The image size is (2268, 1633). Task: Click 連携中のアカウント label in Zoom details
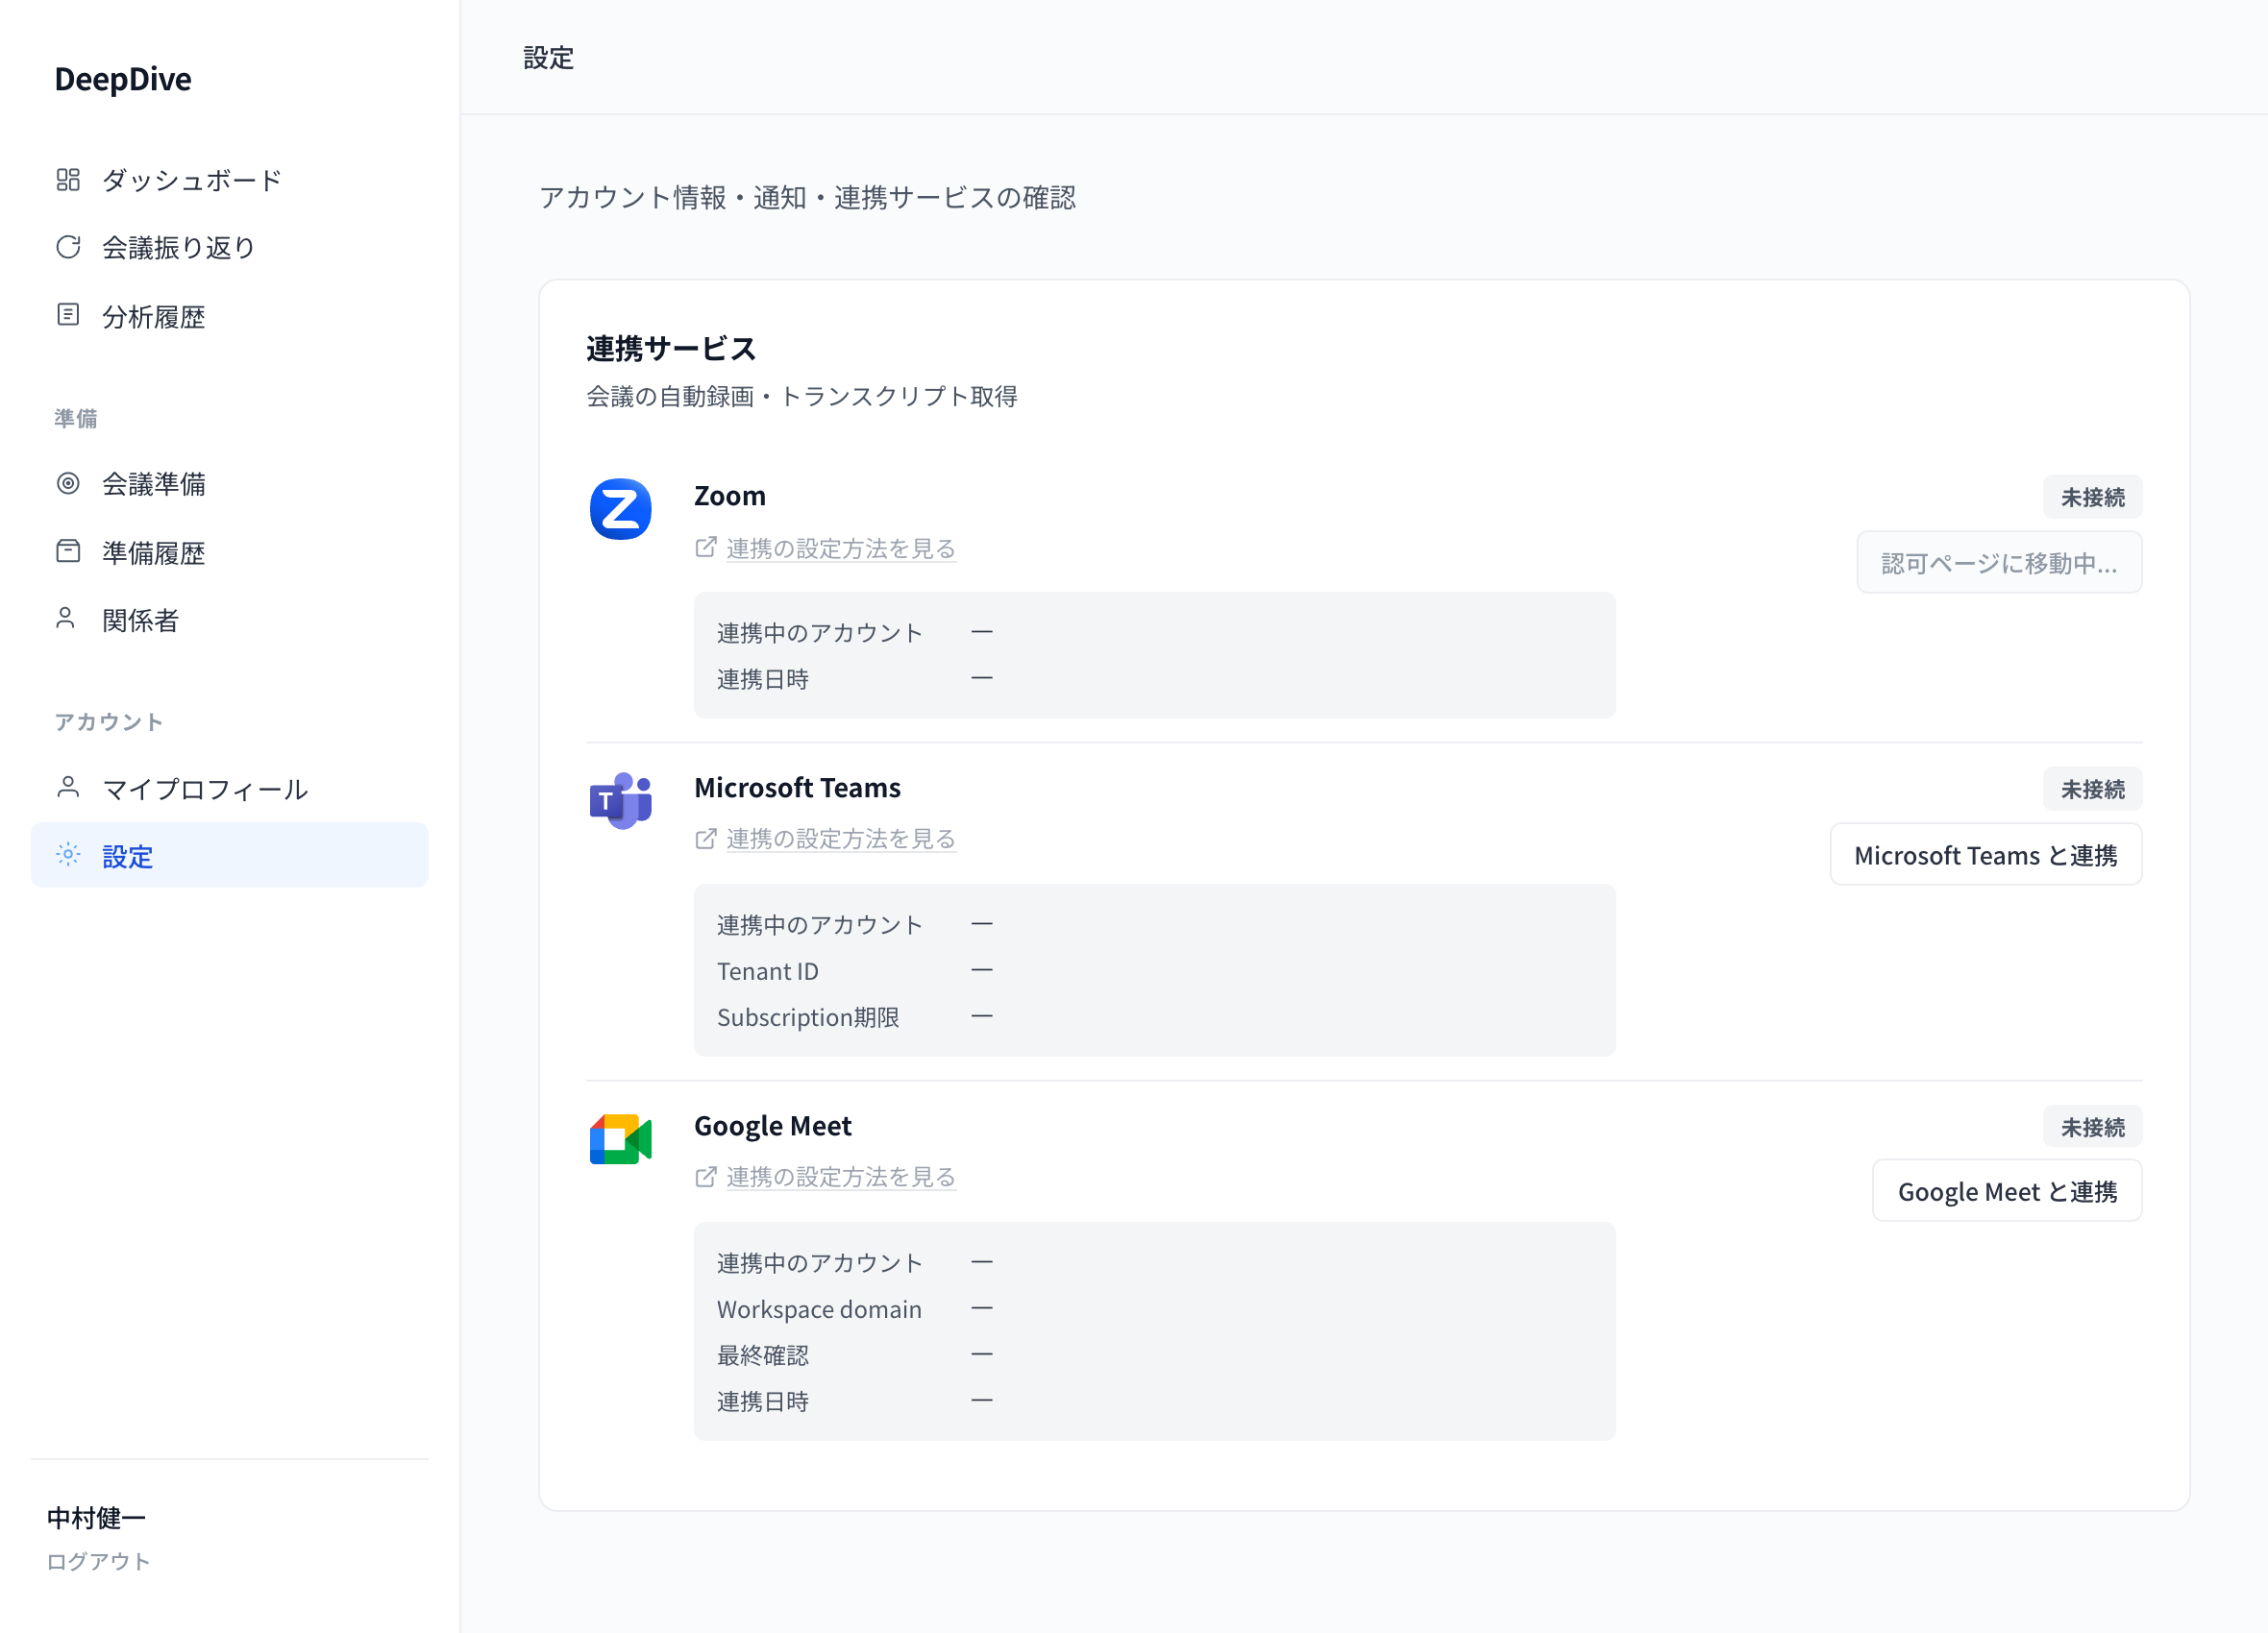point(819,633)
